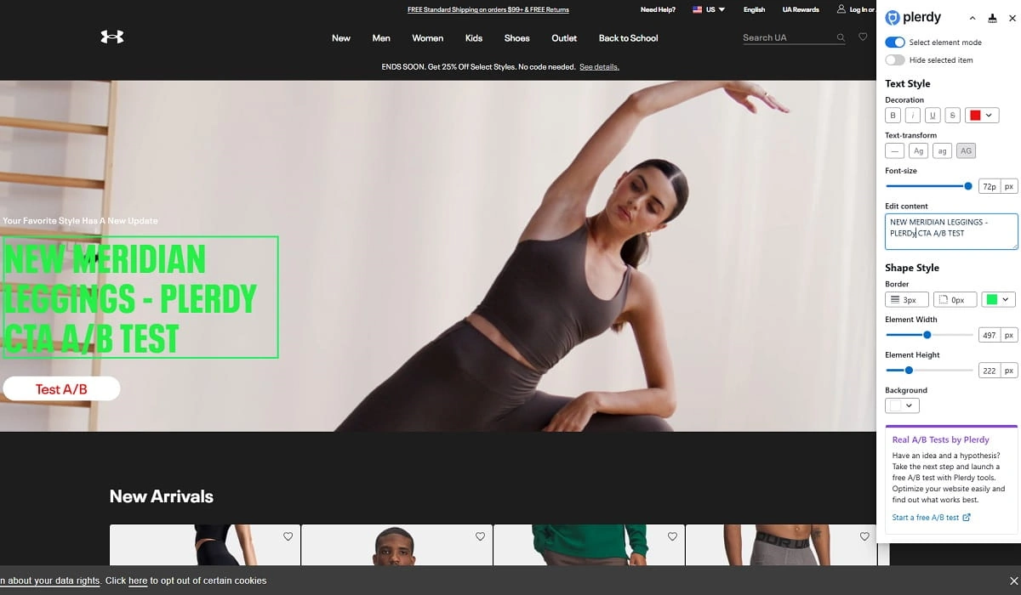Click the px unit beside Element Width
The image size is (1021, 595).
tap(1009, 335)
